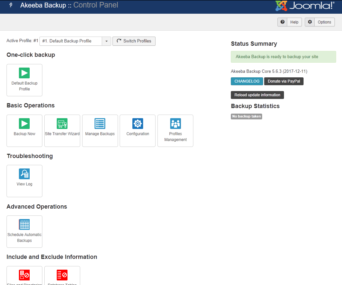342x285 pixels.
Task: Click the 'Status Summary' heading
Action: pyautogui.click(x=254, y=44)
